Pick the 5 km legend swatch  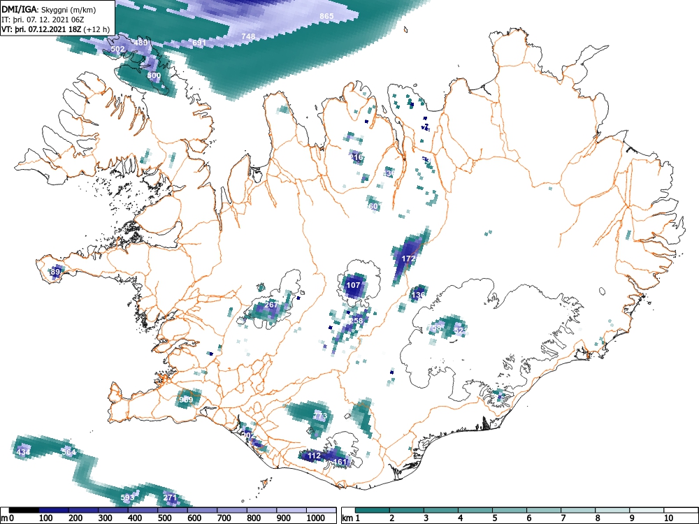[x=510, y=510]
